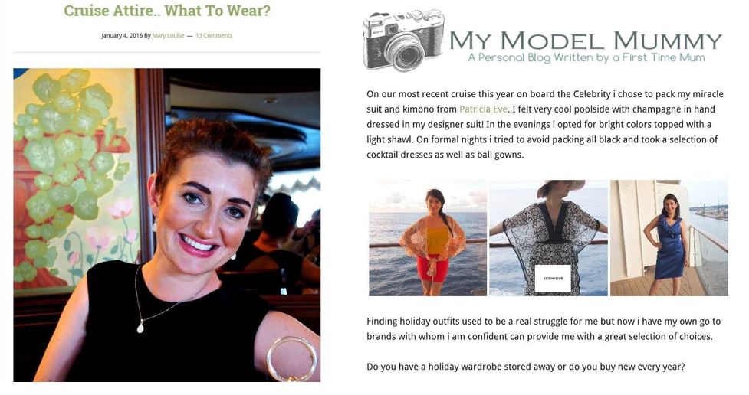The image size is (749, 395).
Task: Open the blue dress deck photo
Action: tap(669, 238)
